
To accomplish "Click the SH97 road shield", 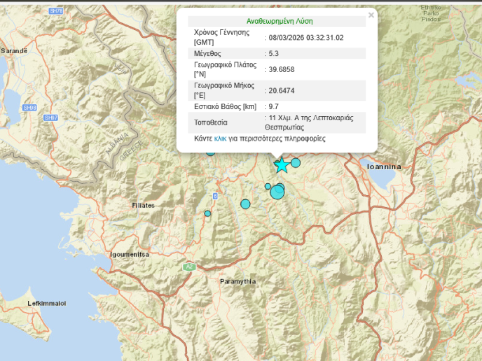I will click(51, 118).
